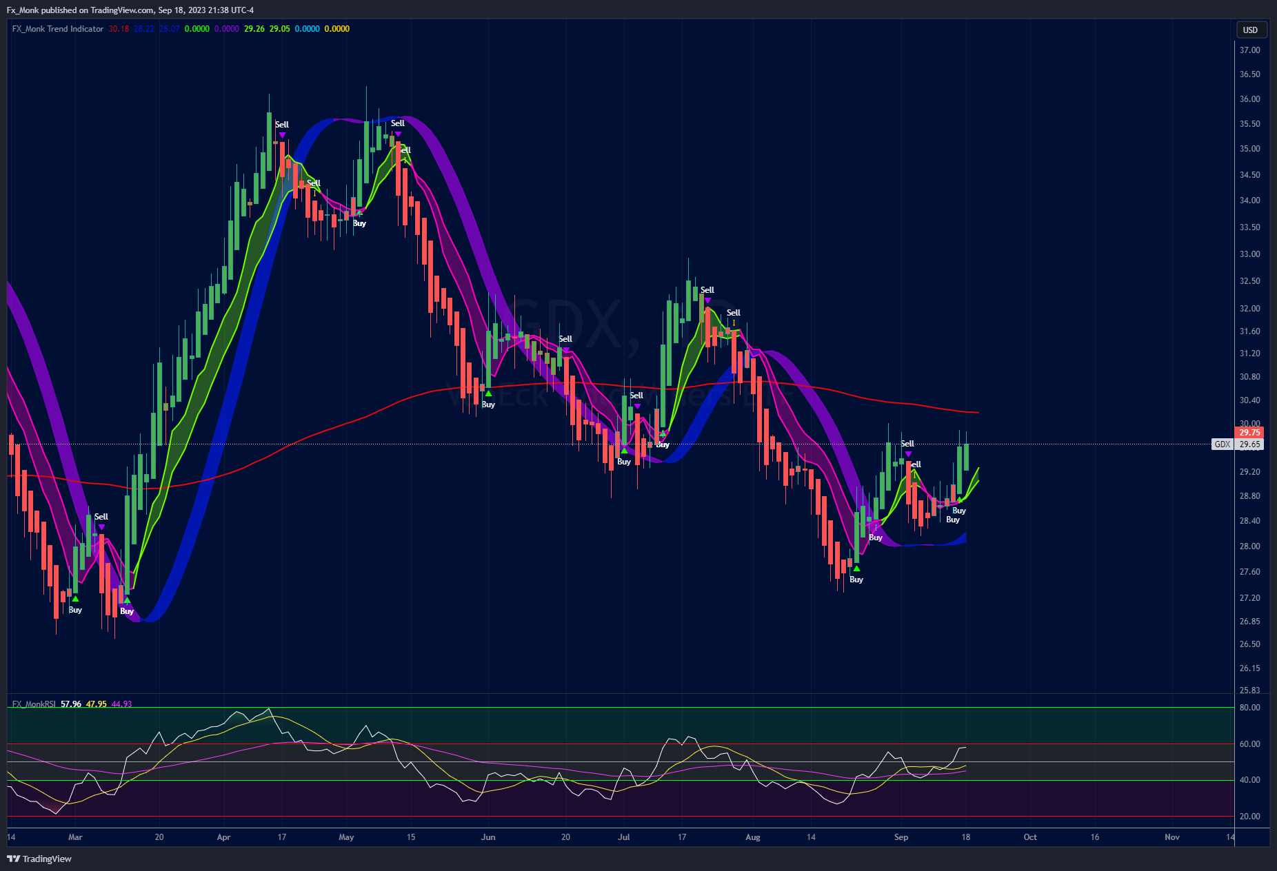Viewport: 1277px width, 871px height.
Task: Click the Sep label on the time axis
Action: pyautogui.click(x=901, y=837)
